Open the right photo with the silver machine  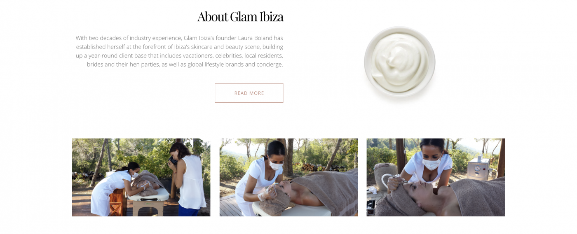tap(436, 177)
